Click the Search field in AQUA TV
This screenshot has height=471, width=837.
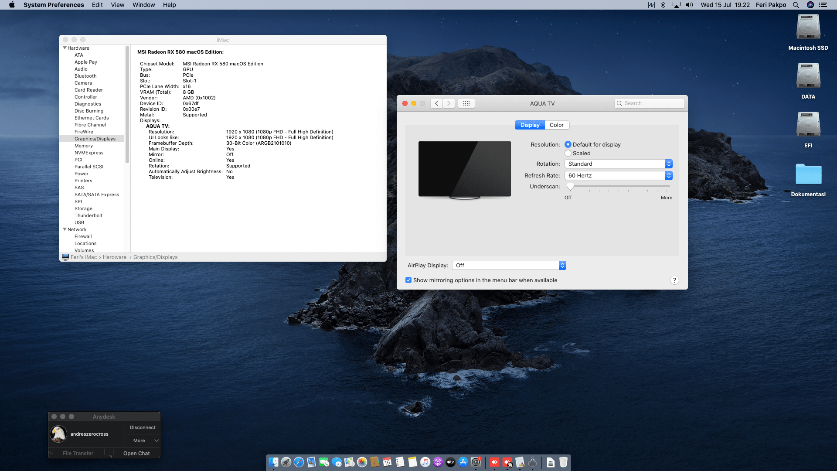[649, 103]
